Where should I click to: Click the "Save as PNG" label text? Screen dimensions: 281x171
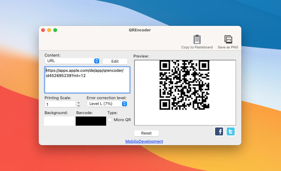pos(228,47)
